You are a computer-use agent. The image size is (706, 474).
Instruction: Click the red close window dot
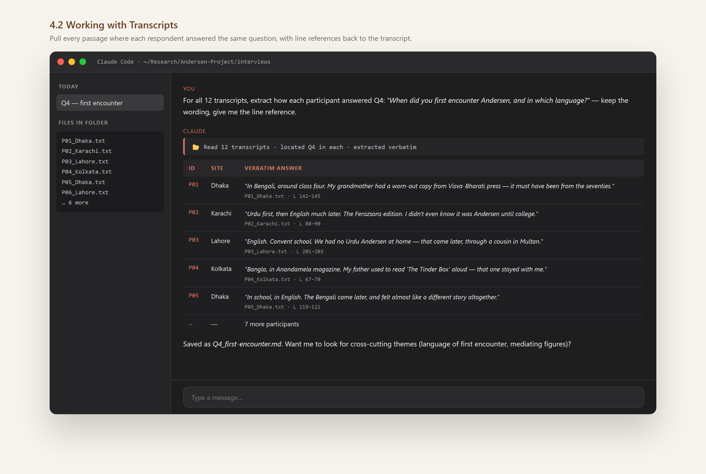click(x=61, y=62)
